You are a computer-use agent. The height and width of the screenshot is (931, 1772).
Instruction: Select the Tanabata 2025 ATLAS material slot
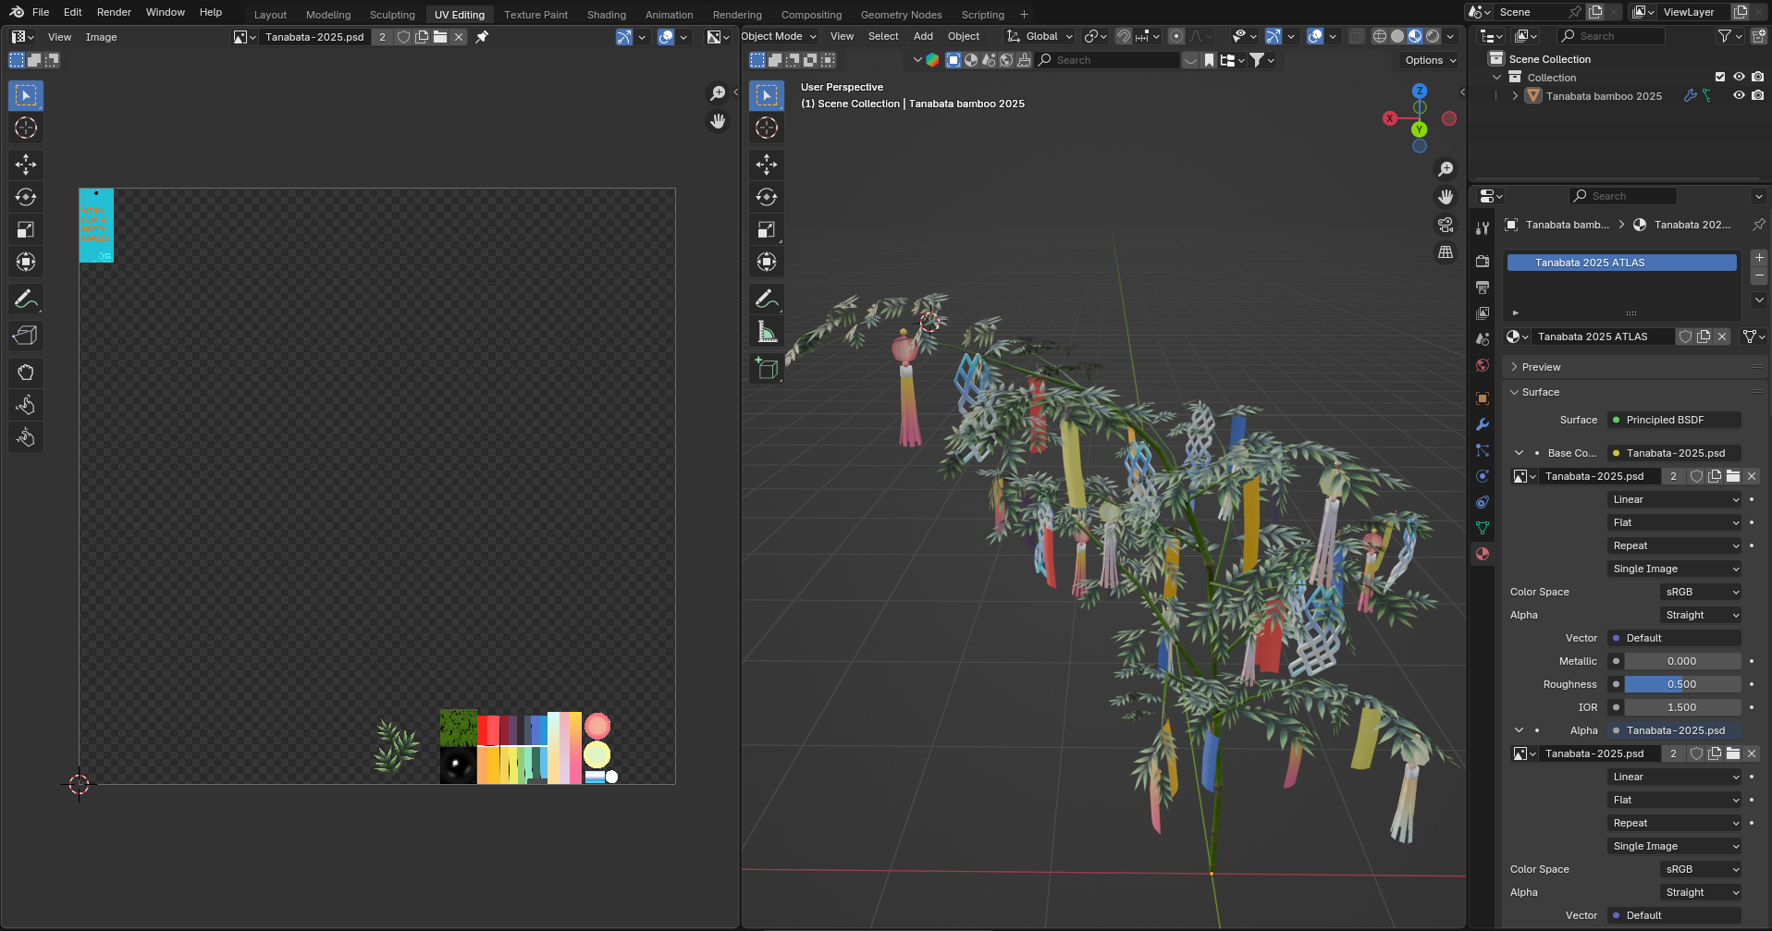pos(1622,263)
